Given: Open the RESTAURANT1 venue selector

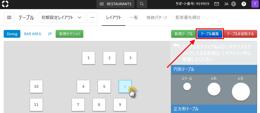Looking at the screenshot, I should click(116, 4).
